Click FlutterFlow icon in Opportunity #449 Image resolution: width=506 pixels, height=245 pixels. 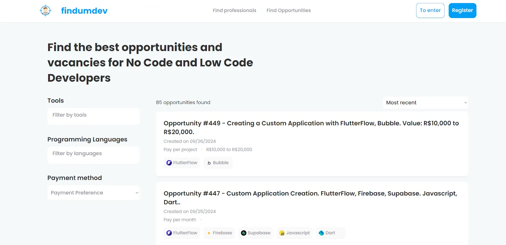click(169, 163)
